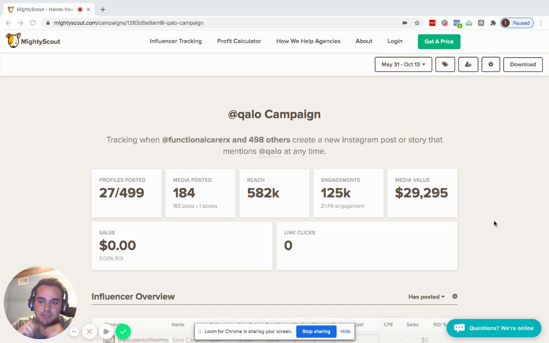Click the Name column header
This screenshot has width=549, height=343.
coord(178,324)
